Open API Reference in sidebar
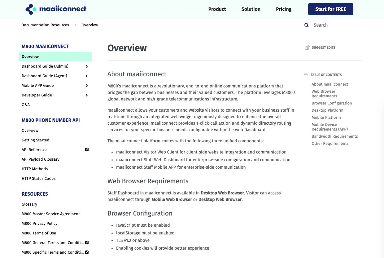The width and height of the screenshot is (384, 258). click(34, 150)
